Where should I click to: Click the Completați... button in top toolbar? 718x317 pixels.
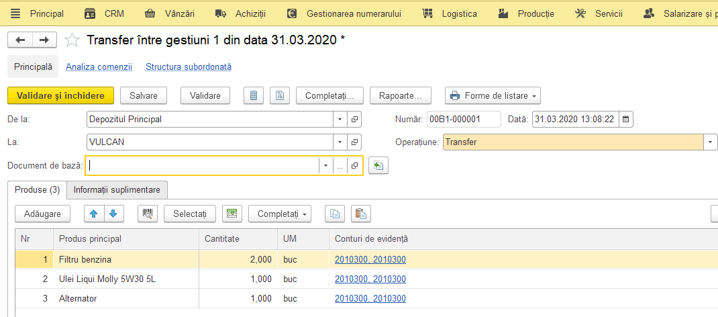tap(329, 96)
